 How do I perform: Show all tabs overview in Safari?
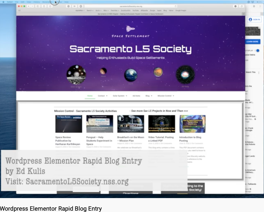[x=242, y=6]
